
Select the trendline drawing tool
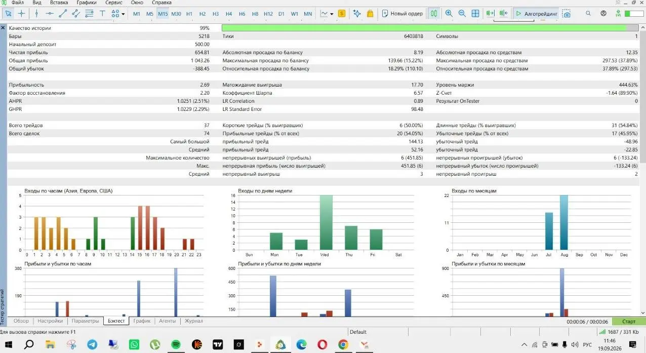tap(63, 14)
